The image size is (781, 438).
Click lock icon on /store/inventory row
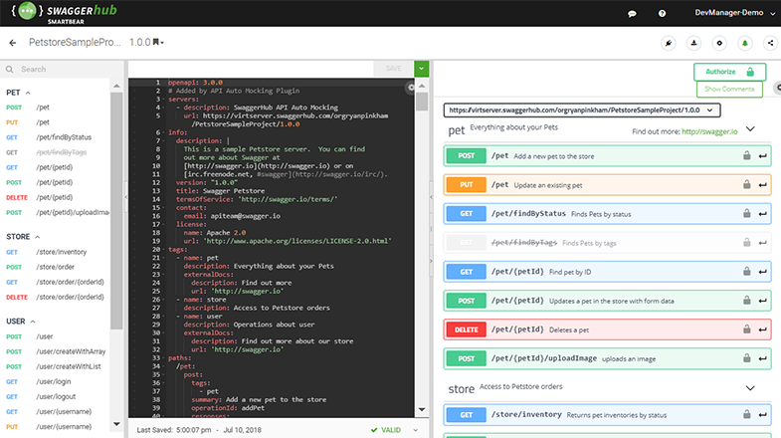pyautogui.click(x=746, y=414)
